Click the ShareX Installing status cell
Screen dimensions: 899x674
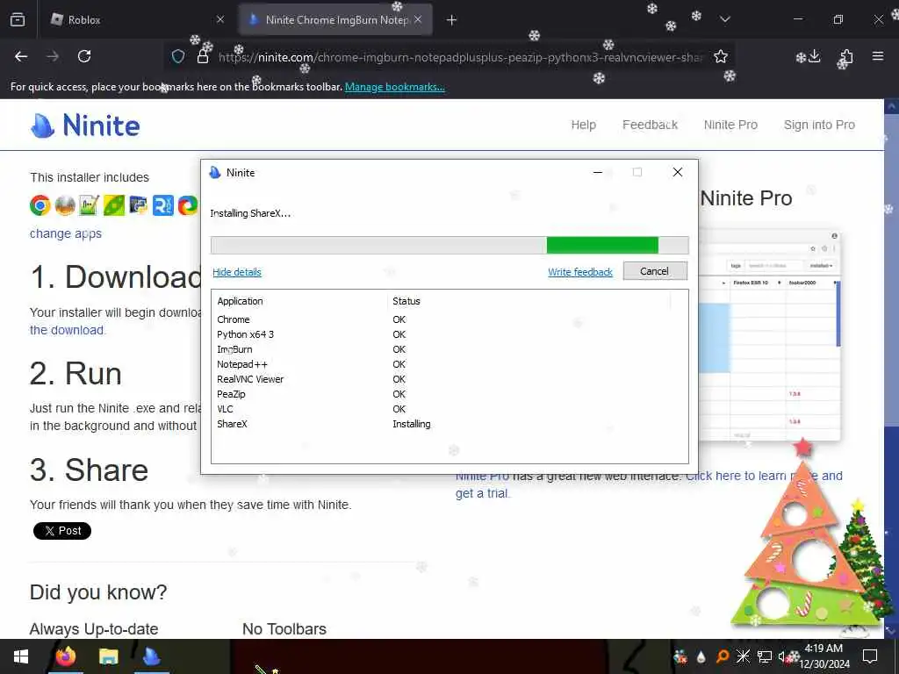[x=412, y=424]
